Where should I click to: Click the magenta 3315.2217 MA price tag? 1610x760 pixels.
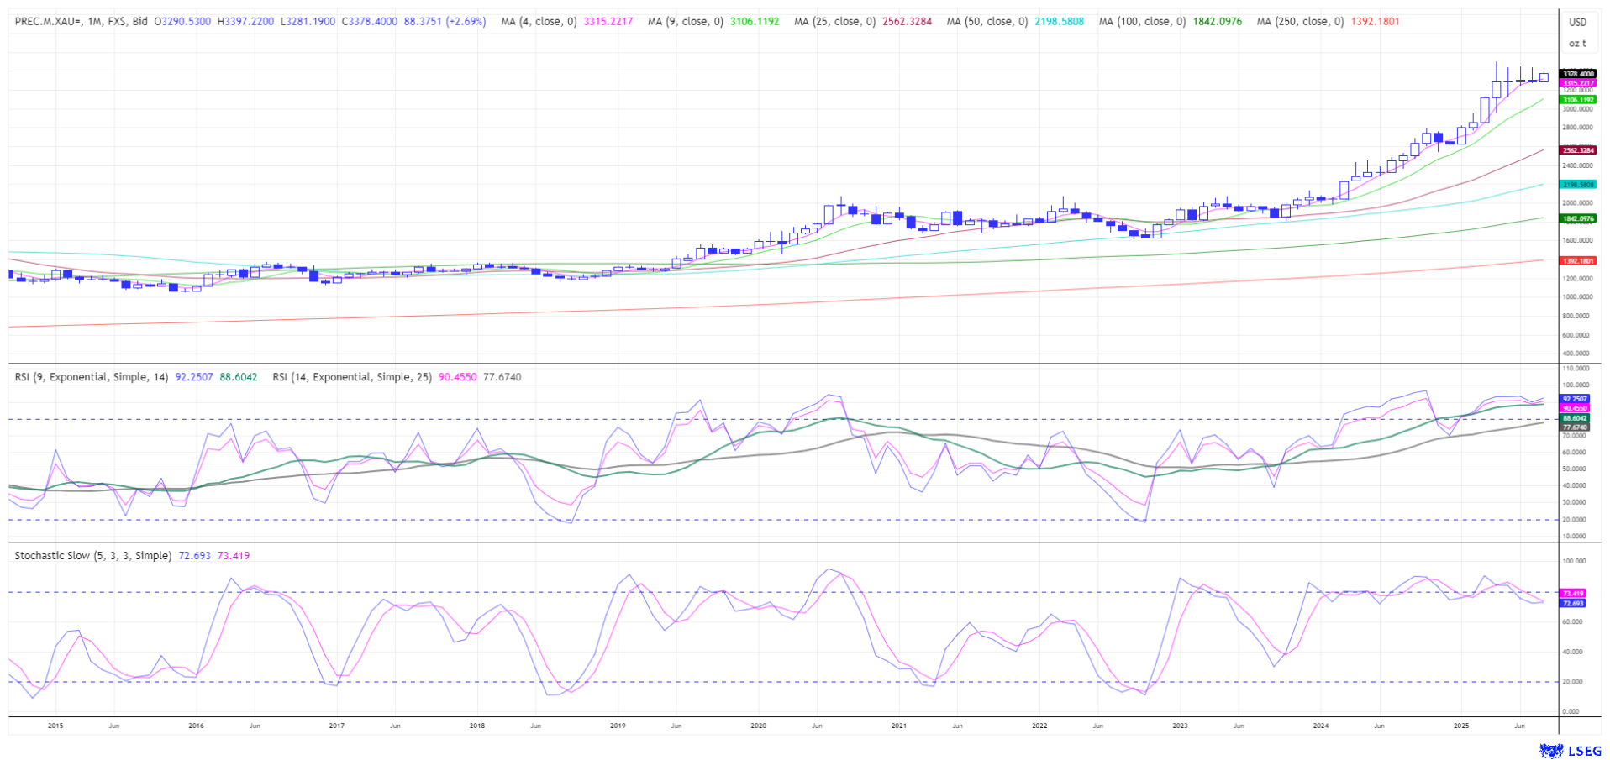[1577, 83]
